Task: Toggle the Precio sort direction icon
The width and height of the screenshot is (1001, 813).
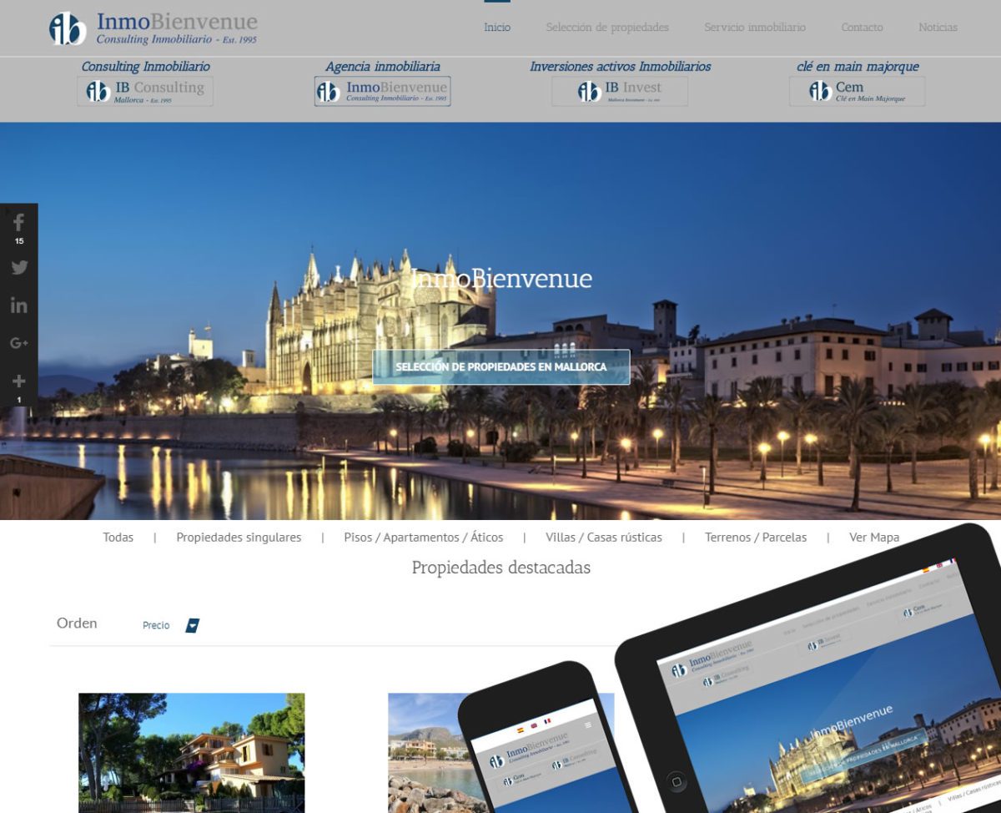Action: click(193, 625)
